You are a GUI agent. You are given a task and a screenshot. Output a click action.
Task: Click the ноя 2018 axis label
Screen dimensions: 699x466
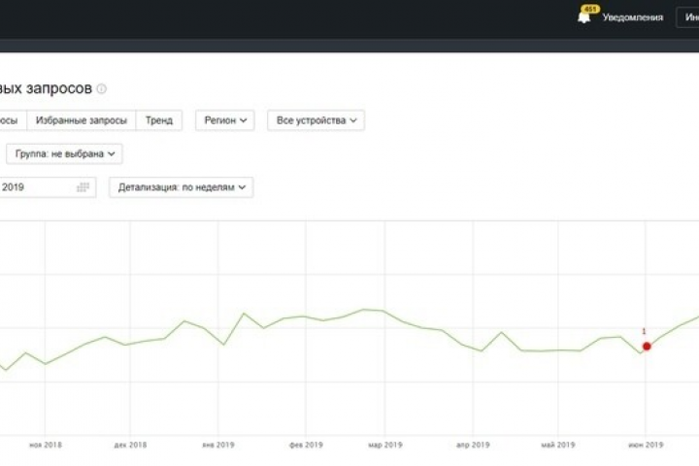pyautogui.click(x=46, y=445)
